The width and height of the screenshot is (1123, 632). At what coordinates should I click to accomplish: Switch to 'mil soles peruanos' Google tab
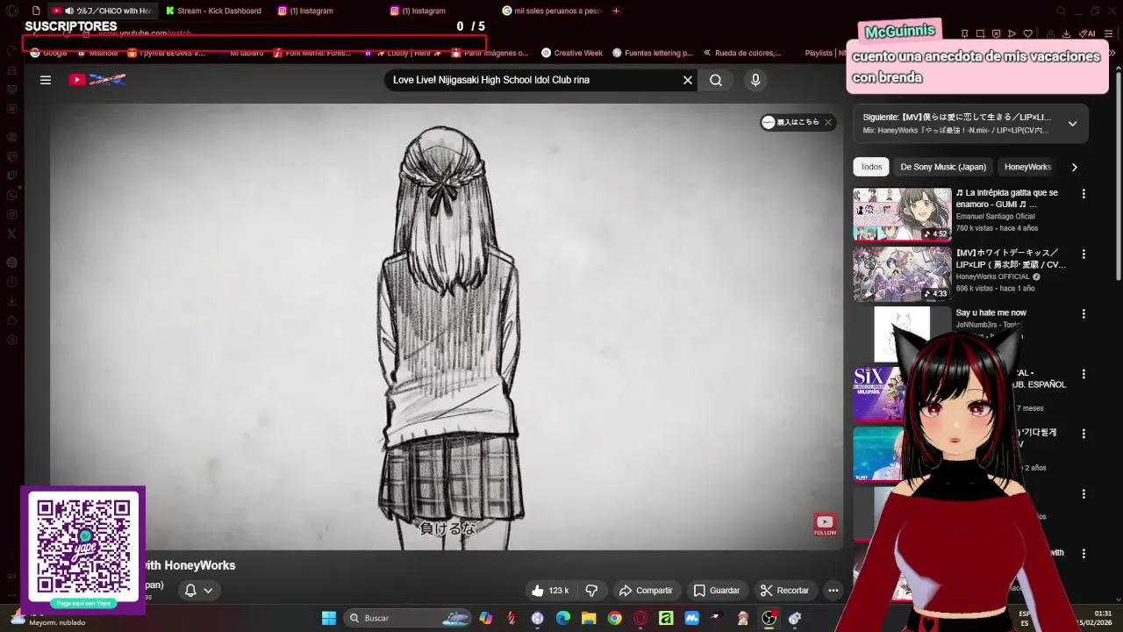552,11
